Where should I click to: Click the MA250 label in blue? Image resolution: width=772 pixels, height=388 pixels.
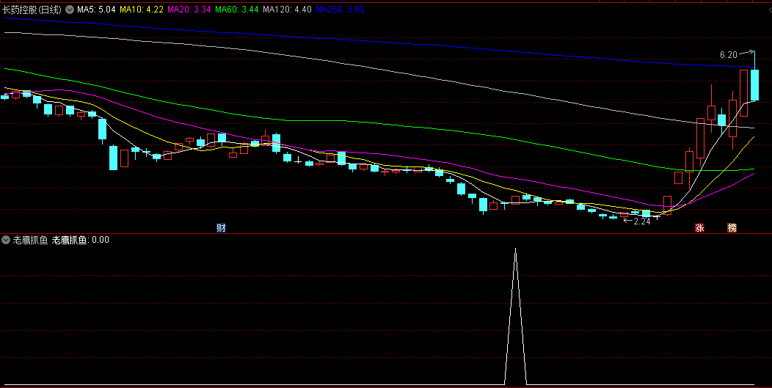(340, 10)
